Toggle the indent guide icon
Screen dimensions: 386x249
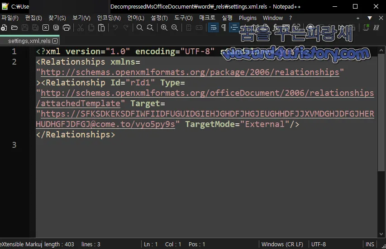[x=234, y=28]
